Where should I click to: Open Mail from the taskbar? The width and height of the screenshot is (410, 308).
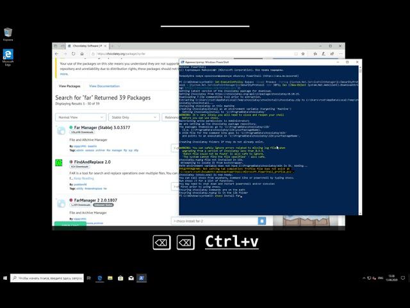(131, 278)
